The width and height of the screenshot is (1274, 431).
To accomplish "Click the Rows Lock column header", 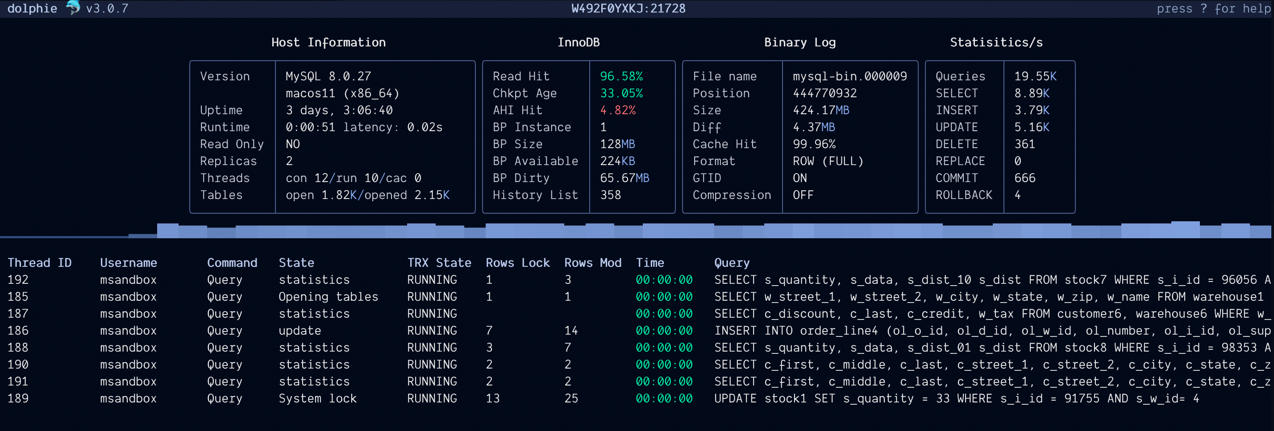I will coord(518,262).
